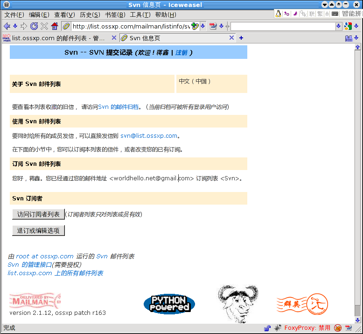Click the Python Powered logo
Screen dimensions: 363x334
pos(169,304)
